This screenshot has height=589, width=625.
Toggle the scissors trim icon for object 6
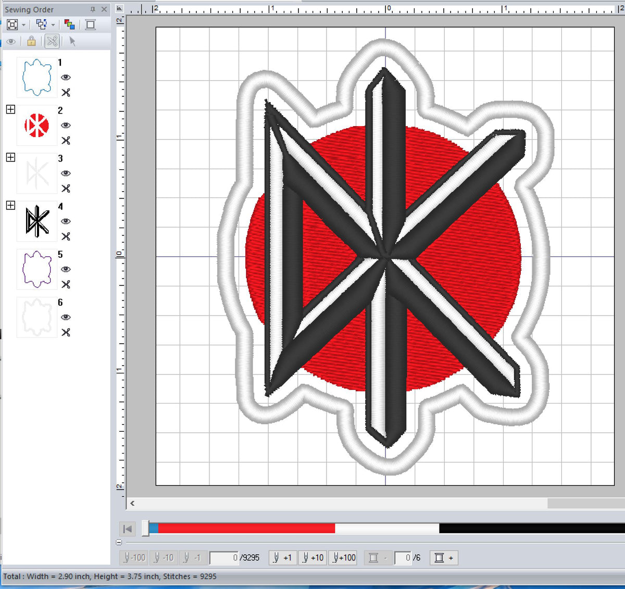(66, 332)
